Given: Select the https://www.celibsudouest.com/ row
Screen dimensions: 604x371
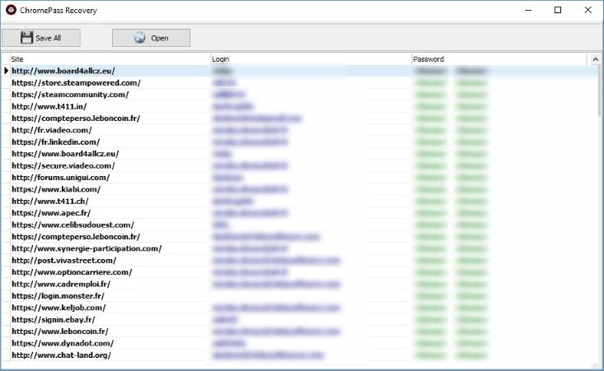Looking at the screenshot, I should tap(301, 225).
